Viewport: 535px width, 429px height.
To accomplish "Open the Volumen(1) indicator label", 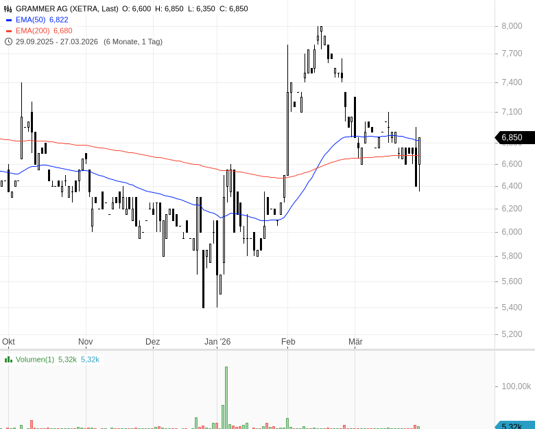I will (x=35, y=359).
